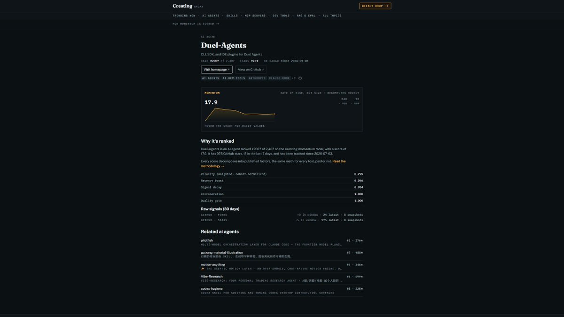Click the Related ai agents heading
This screenshot has height=317, width=564.
pyautogui.click(x=219, y=232)
